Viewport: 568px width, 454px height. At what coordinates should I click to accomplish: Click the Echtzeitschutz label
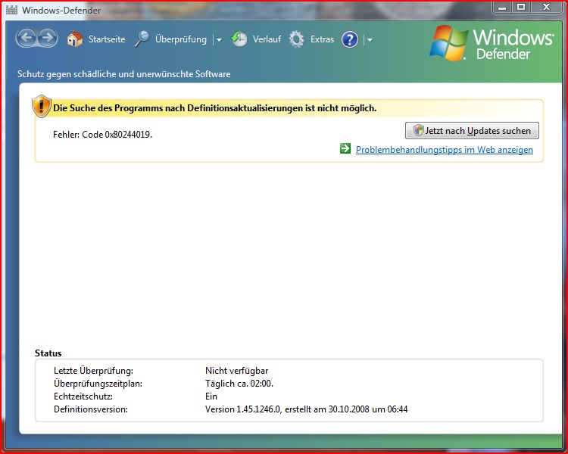(83, 396)
